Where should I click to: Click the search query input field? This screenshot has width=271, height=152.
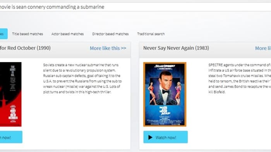coord(135,7)
